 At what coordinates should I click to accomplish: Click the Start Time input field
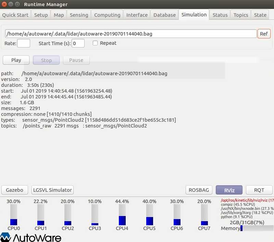point(78,43)
